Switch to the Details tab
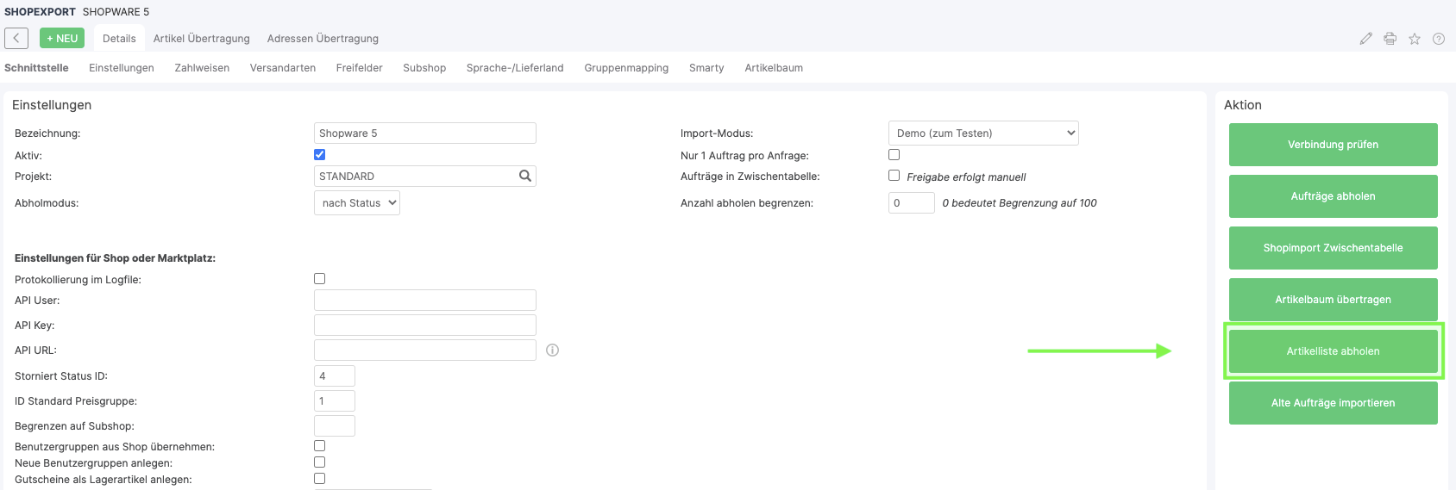The width and height of the screenshot is (1456, 490). click(x=119, y=39)
